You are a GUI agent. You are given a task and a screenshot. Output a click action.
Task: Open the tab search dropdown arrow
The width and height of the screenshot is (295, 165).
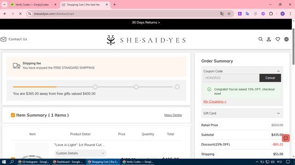click(x=4, y=5)
